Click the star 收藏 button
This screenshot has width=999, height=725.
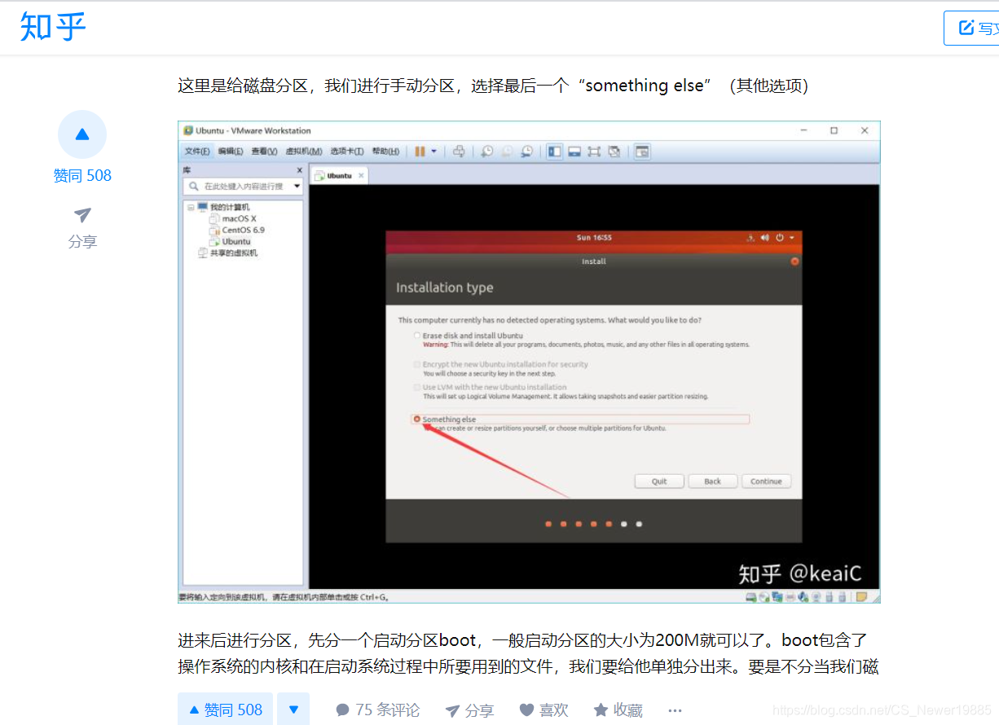(x=618, y=710)
